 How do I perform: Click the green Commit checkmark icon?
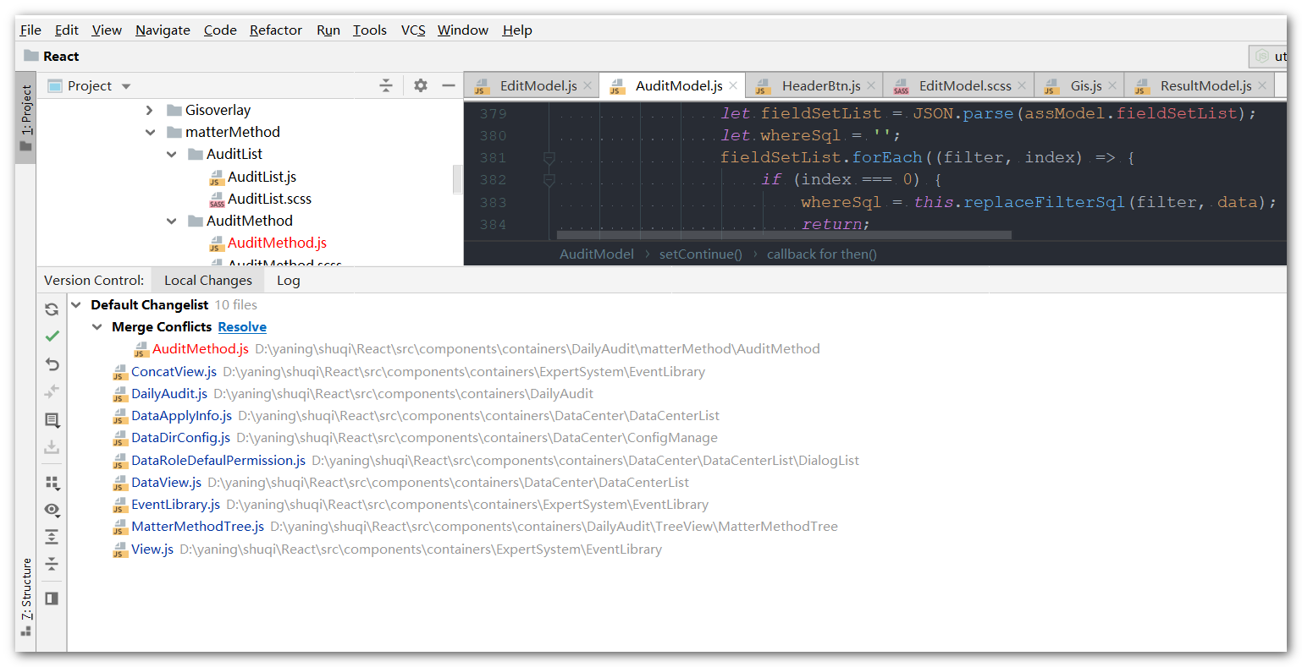[52, 336]
